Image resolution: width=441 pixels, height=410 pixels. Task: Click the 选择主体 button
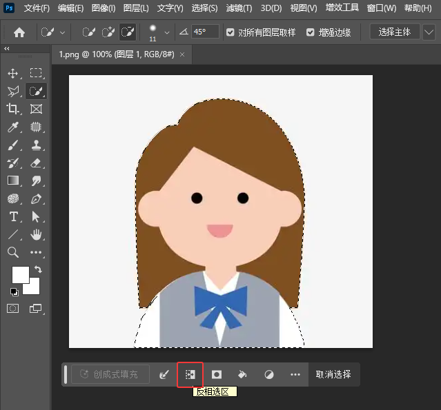click(x=395, y=32)
